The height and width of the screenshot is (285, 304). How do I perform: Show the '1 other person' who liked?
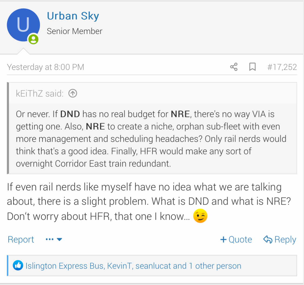215,266
